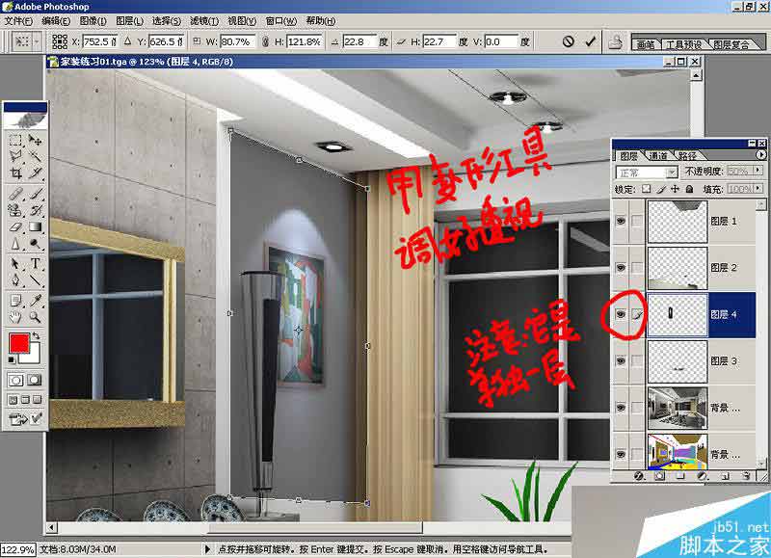The width and height of the screenshot is (771, 558).
Task: Toggle visibility of grayscale 背景 layer
Action: [x=621, y=408]
